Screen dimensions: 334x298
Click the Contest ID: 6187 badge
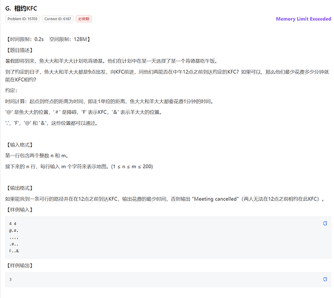pyautogui.click(x=58, y=18)
